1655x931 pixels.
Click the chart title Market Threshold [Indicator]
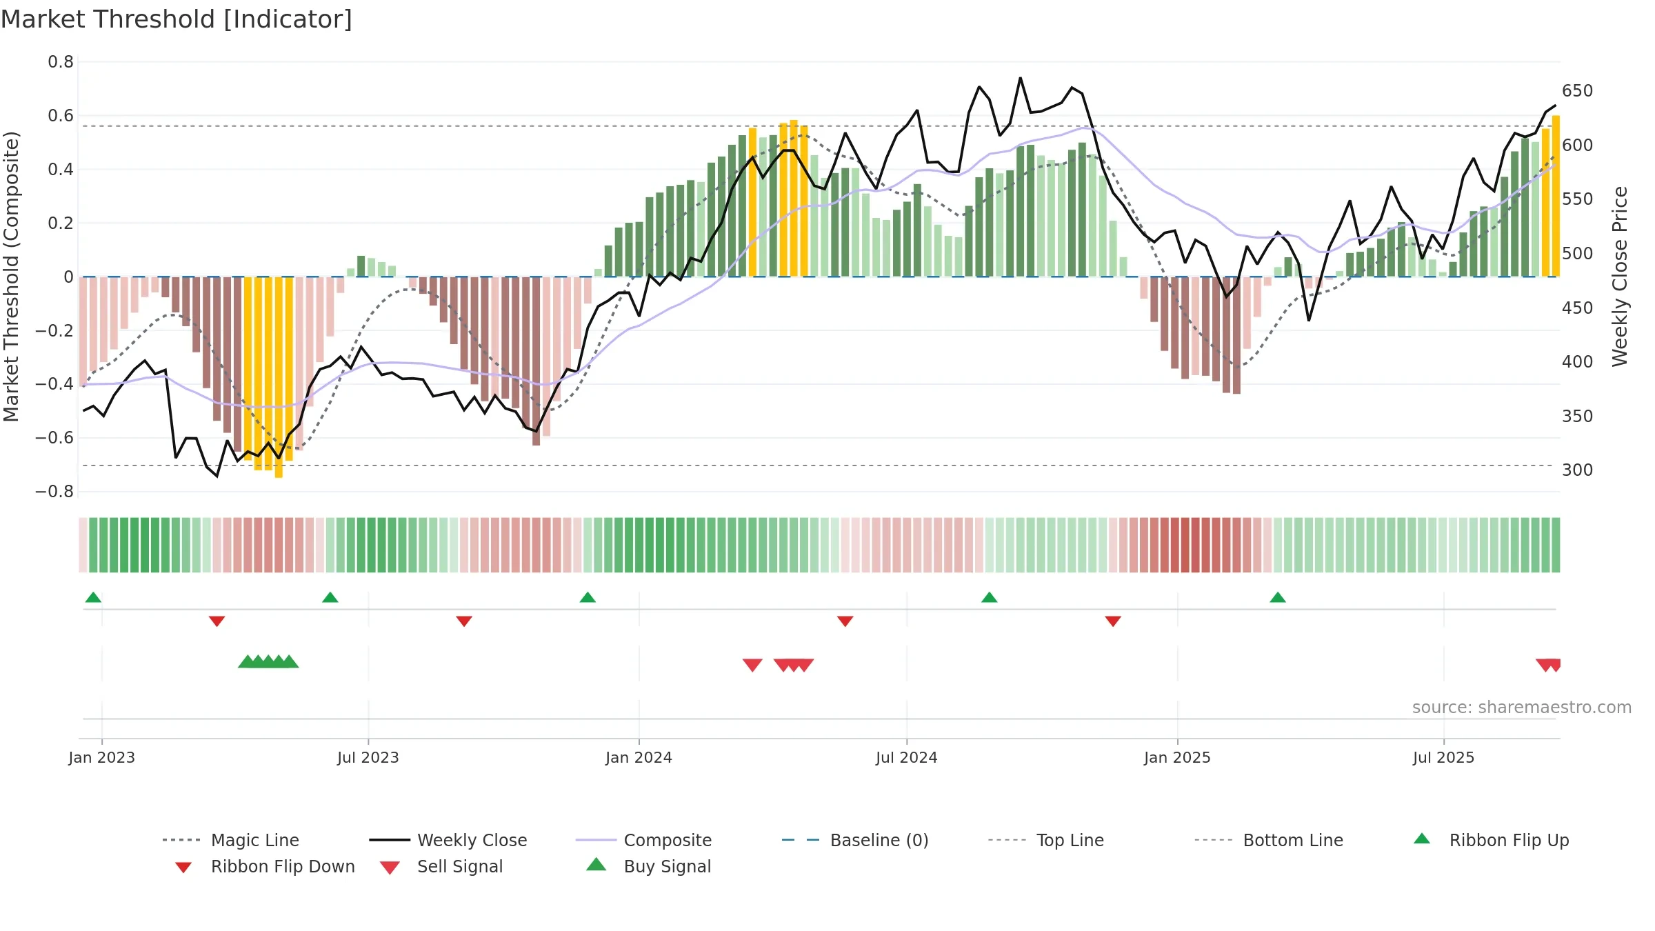(x=177, y=19)
